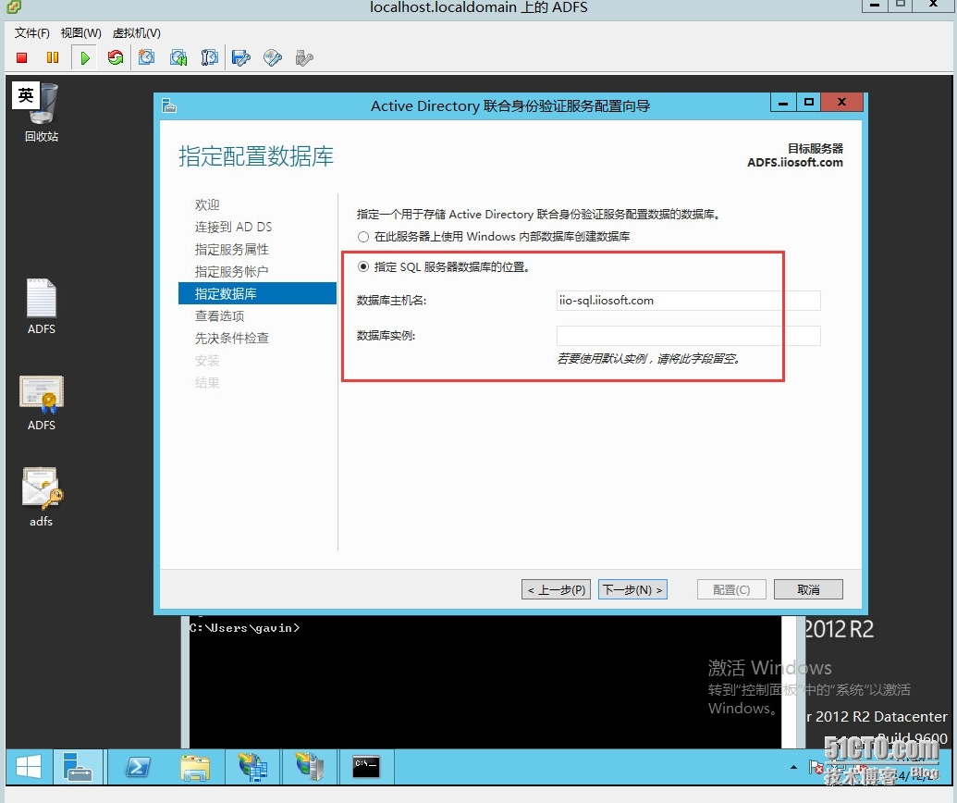The height and width of the screenshot is (803, 957).
Task: Click the database instance field
Action: point(689,336)
